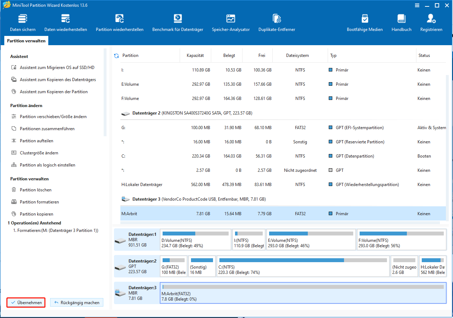Viewport: 453px width, 318px height.
Task: Select E:Volume(NTFS) block in disk map
Action: click(x=311, y=240)
